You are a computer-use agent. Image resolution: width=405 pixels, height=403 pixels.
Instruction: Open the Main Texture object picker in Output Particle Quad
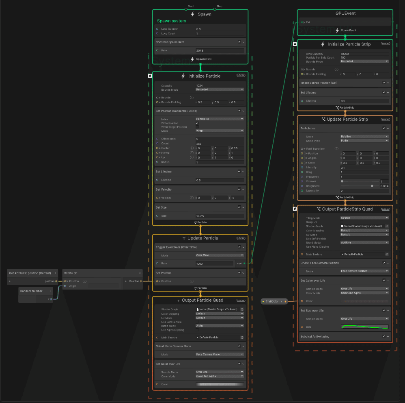(x=242, y=338)
